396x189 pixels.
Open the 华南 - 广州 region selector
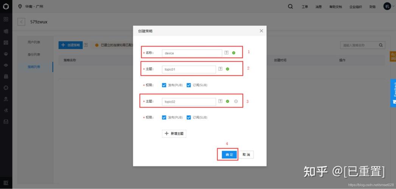(34, 6)
